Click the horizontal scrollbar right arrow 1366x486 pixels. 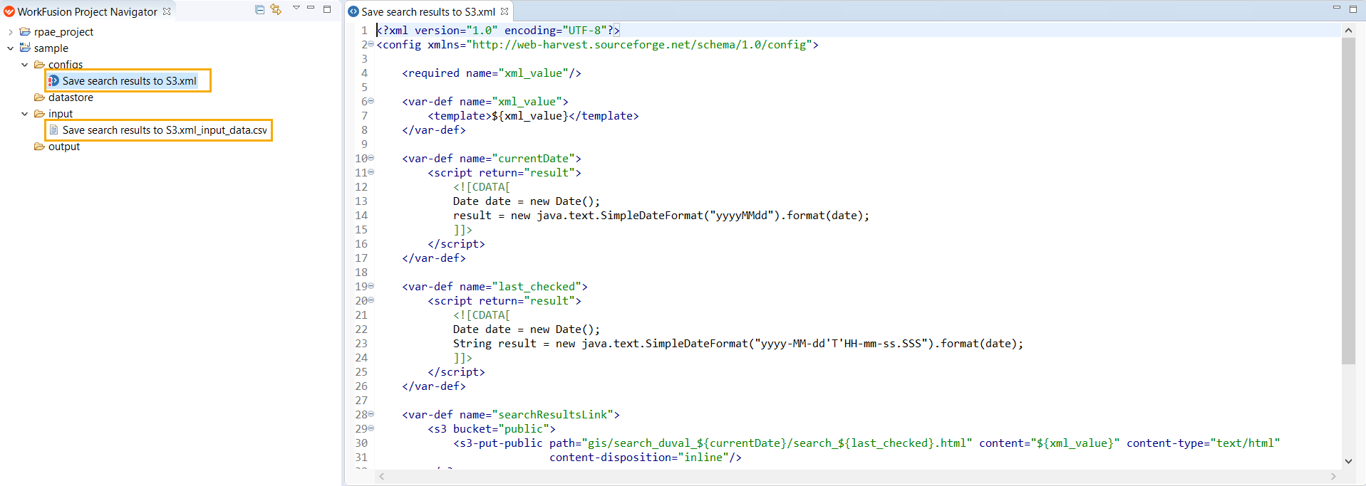pos(1333,476)
